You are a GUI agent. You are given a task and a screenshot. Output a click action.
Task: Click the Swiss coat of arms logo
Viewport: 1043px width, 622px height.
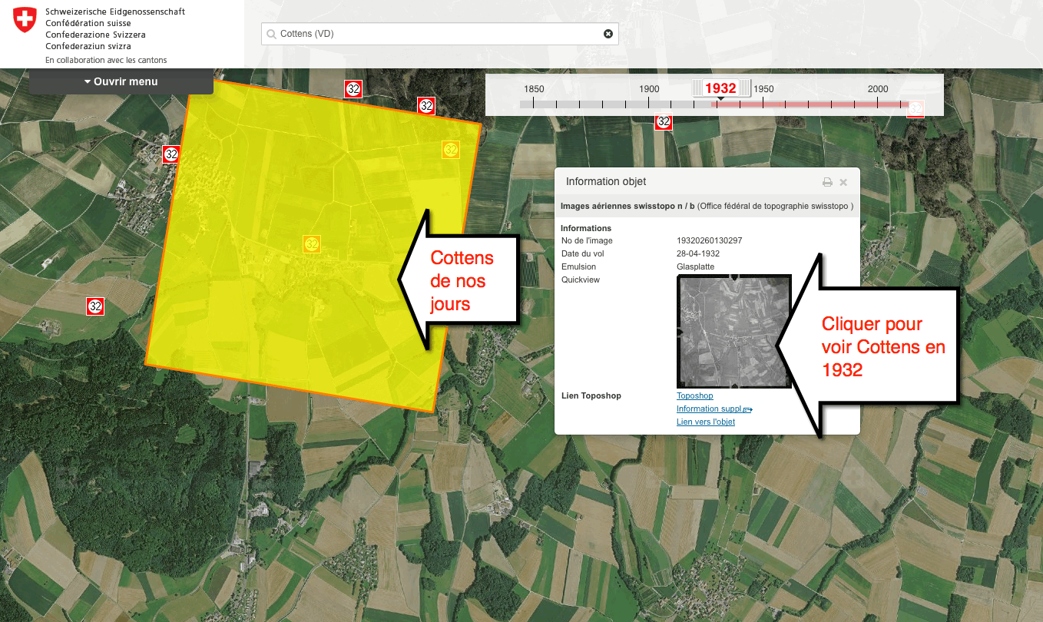click(25, 21)
